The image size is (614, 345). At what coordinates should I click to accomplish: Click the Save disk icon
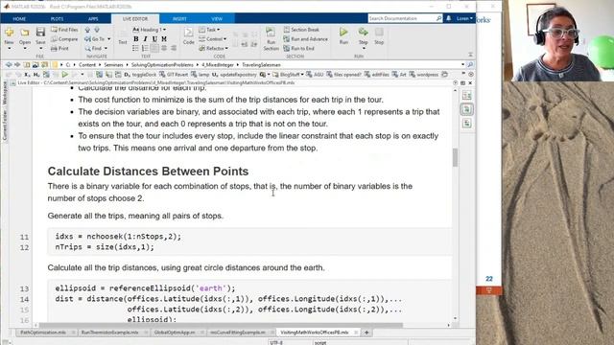coord(40,33)
